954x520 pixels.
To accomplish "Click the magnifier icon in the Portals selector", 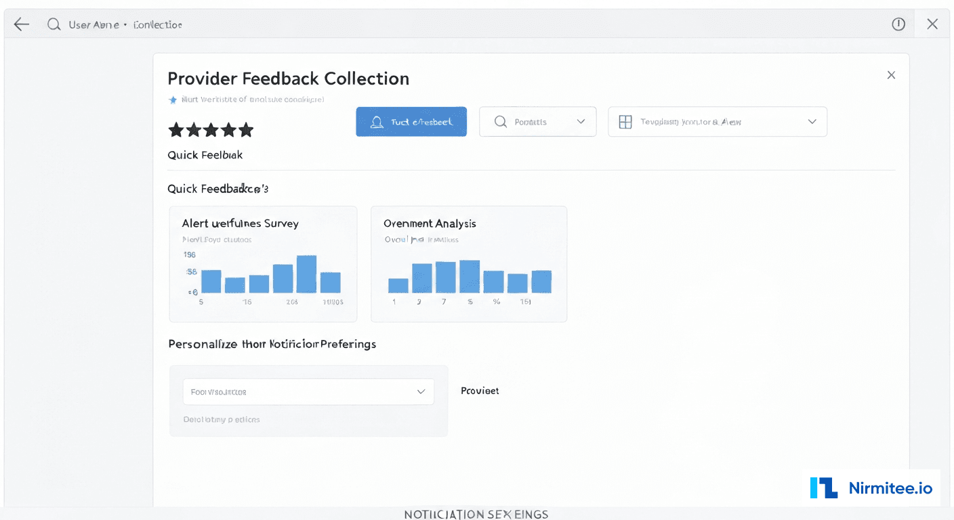I will pyautogui.click(x=500, y=121).
